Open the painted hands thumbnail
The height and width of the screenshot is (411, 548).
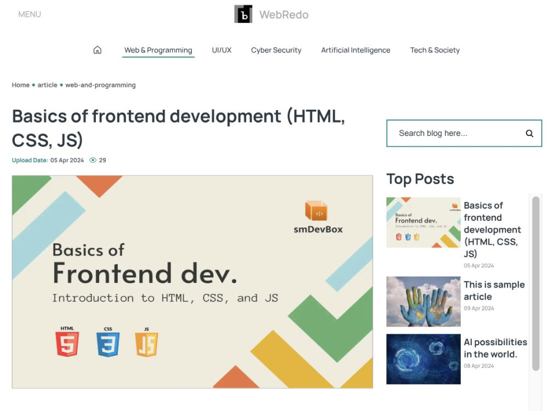(423, 301)
